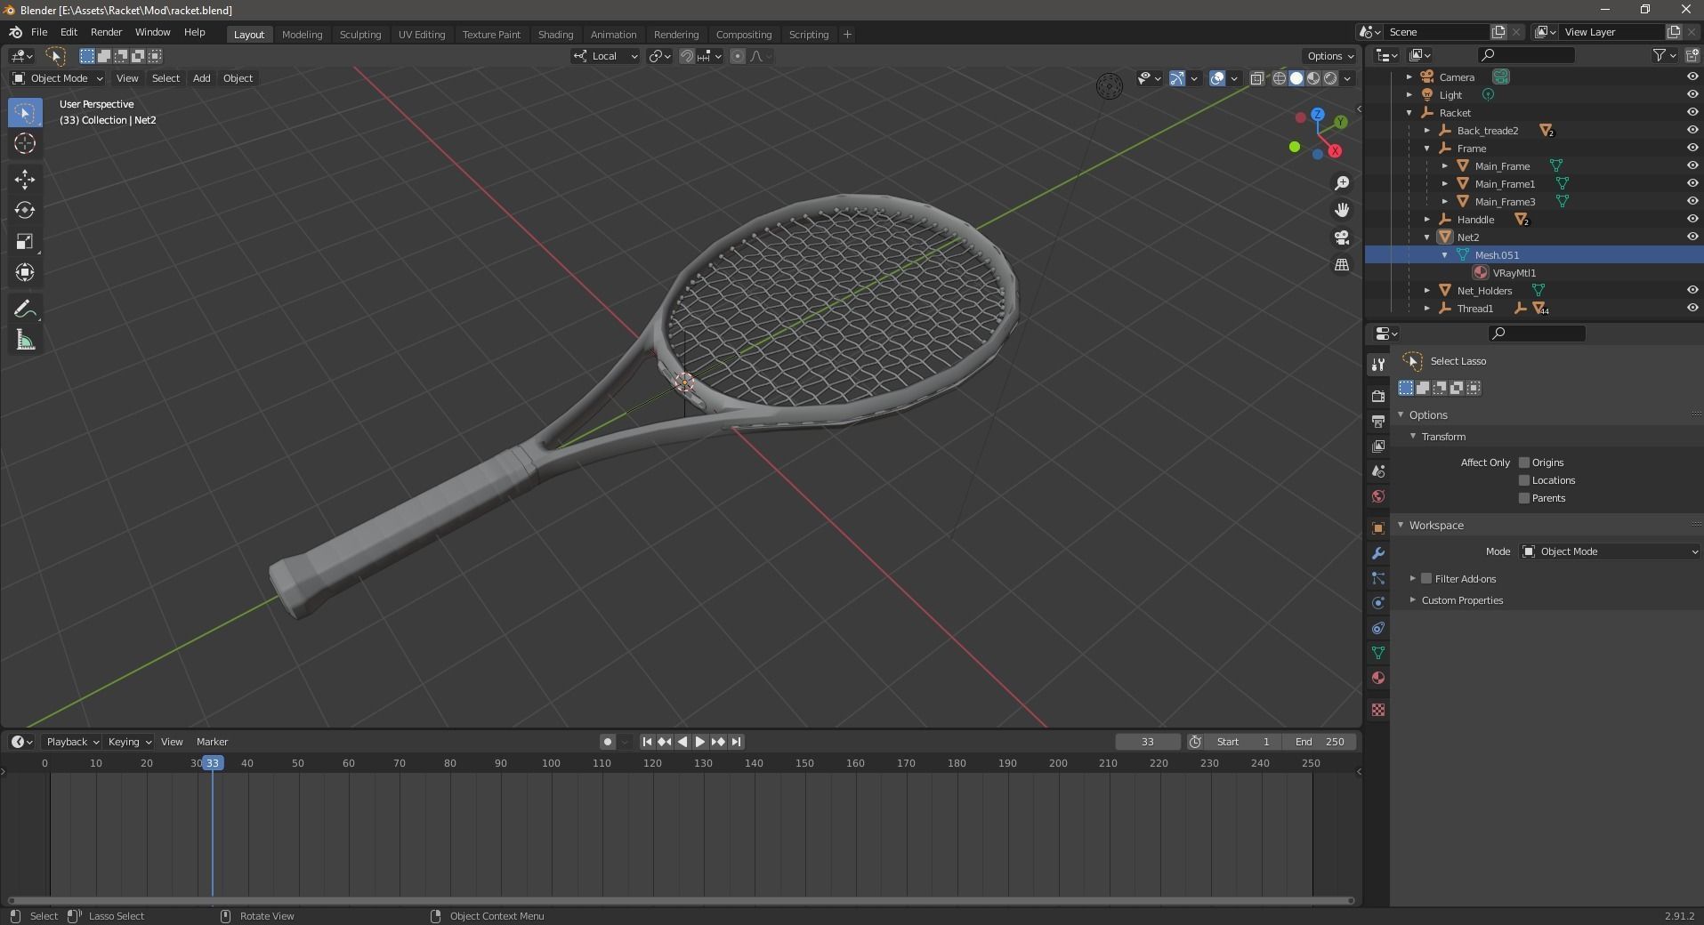1704x925 pixels.
Task: Switch to rendered viewport shading
Action: click(1330, 78)
